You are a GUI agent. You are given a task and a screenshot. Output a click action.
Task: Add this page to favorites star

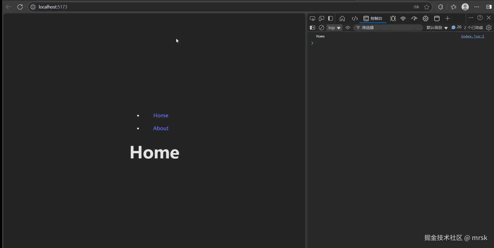tap(427, 7)
